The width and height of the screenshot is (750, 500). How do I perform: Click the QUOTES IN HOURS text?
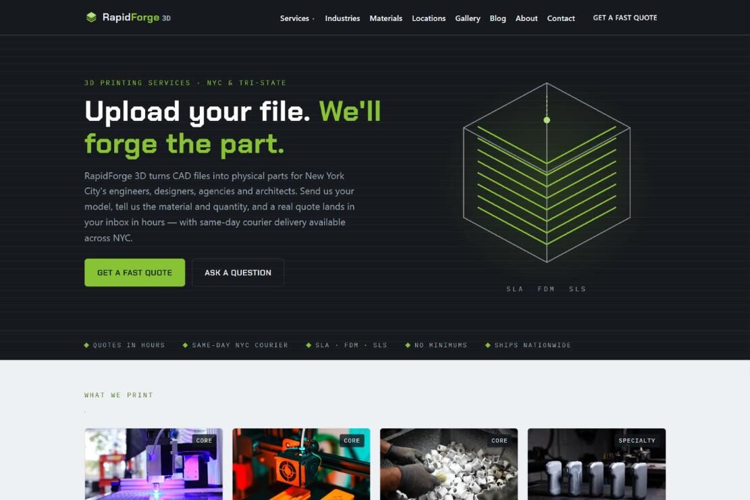click(129, 345)
